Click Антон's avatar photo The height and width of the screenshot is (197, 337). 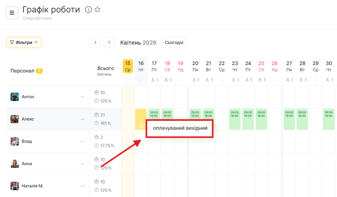coord(14,97)
